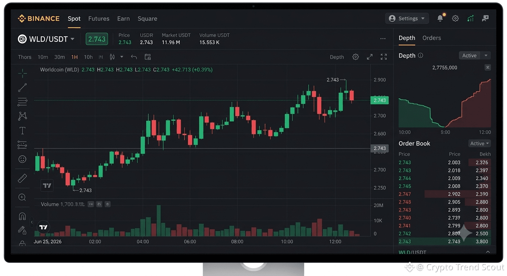
Task: Open the calendar date range icon
Action: [x=148, y=57]
